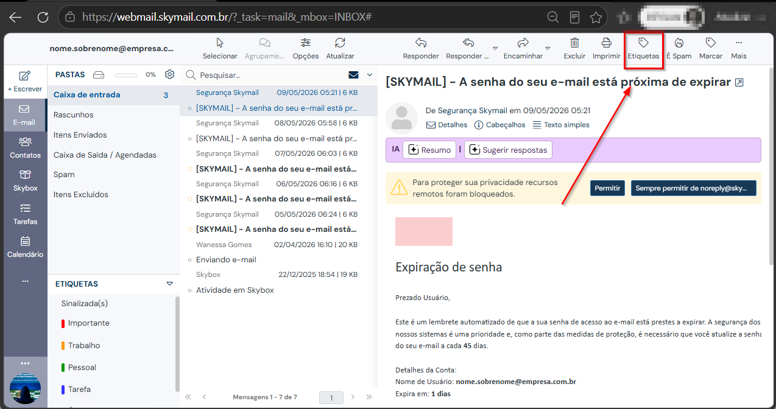This screenshot has height=409, width=776.
Task: Open Caixa de Saída / Agendadas folder
Action: pyautogui.click(x=113, y=155)
